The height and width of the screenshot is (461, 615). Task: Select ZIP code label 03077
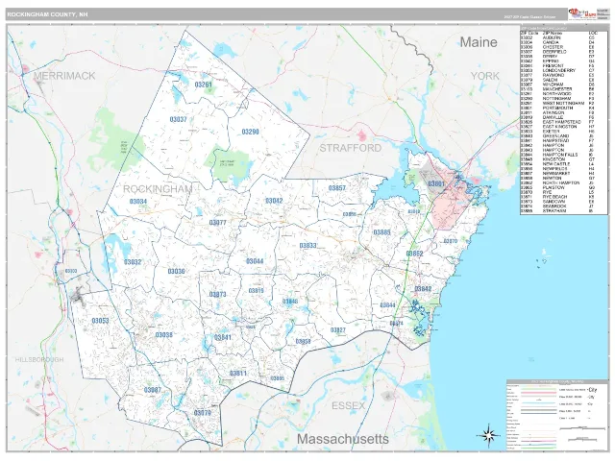click(x=218, y=223)
